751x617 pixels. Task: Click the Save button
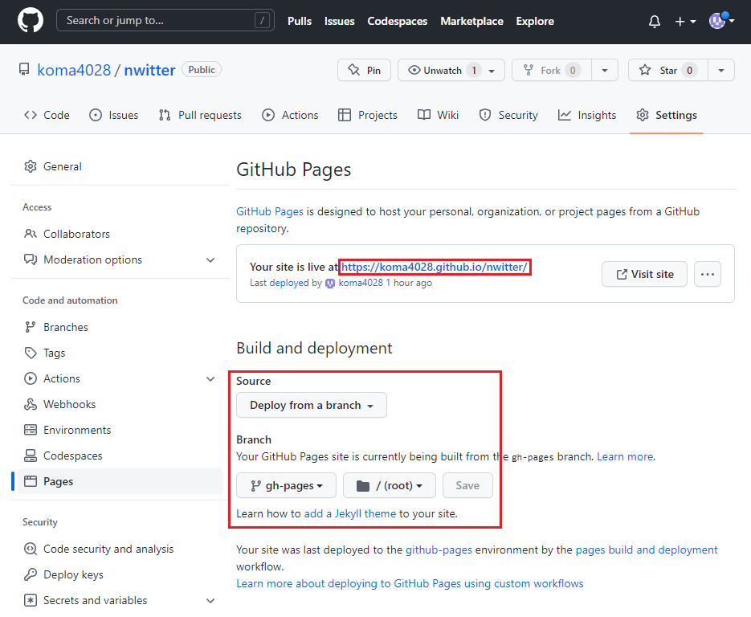[467, 486]
